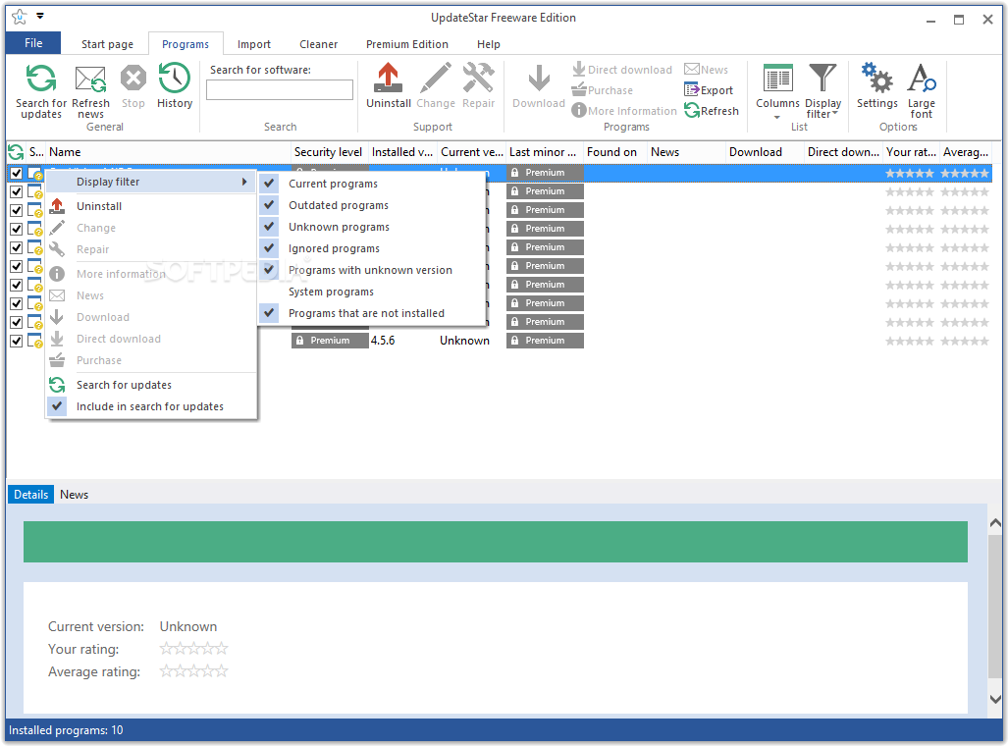Click the details panel scroll down arrow

(x=995, y=699)
